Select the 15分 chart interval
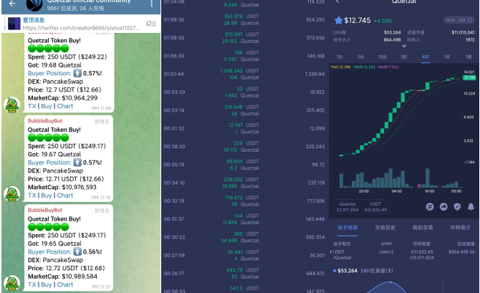The height and width of the screenshot is (293, 480). tap(382, 57)
